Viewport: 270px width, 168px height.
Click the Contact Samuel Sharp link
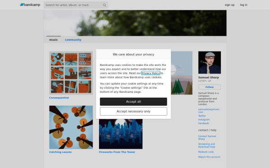pos(207,138)
